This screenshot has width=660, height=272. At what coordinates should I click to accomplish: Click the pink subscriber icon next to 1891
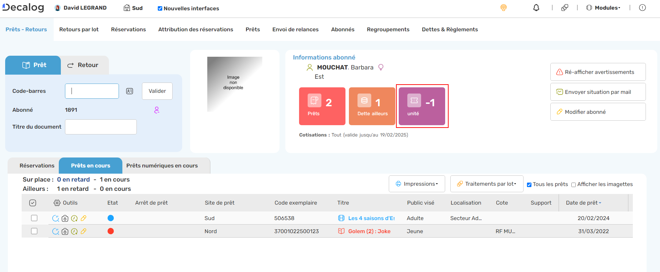157,110
